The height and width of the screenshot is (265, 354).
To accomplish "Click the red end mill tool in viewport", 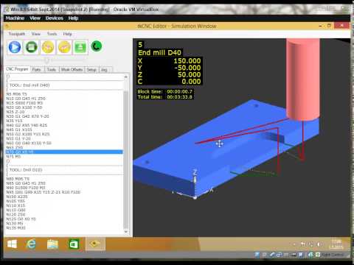I will [303, 79].
